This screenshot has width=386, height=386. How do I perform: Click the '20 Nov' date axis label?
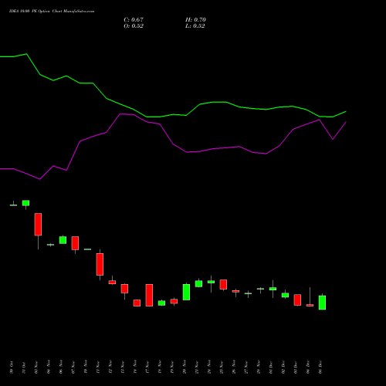click(x=185, y=367)
